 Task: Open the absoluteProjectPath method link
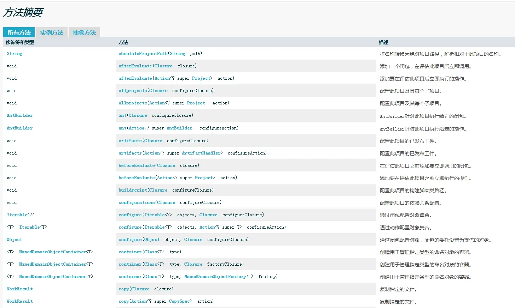tap(143, 54)
